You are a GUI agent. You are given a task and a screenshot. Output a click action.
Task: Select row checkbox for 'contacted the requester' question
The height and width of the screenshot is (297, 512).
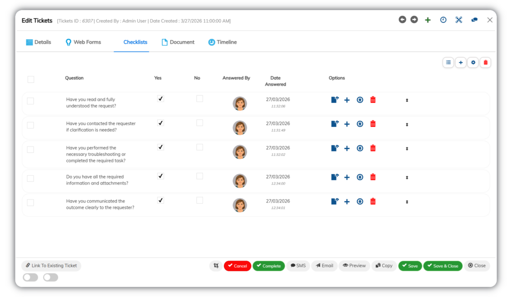coord(30,125)
